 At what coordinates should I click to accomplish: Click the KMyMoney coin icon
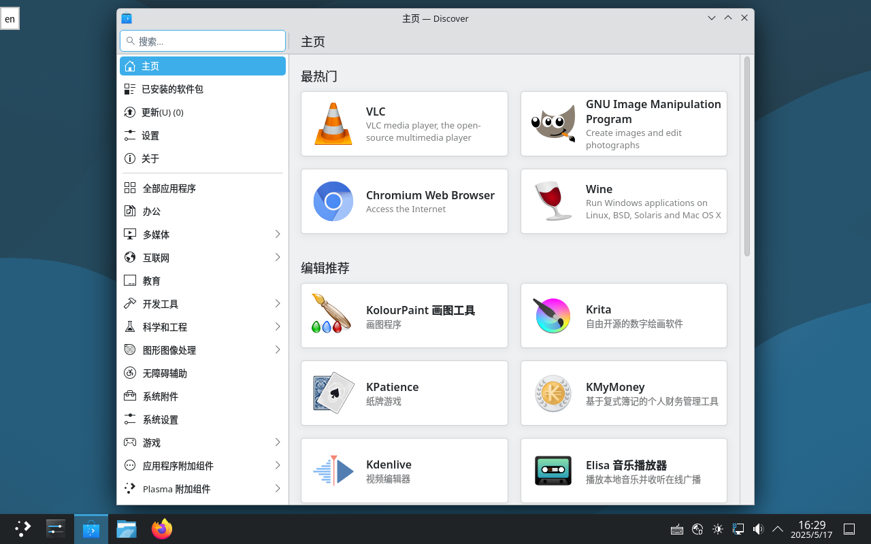(553, 393)
